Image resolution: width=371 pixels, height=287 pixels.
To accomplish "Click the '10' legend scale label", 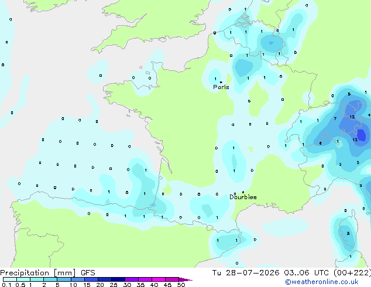I will tap(73, 285).
